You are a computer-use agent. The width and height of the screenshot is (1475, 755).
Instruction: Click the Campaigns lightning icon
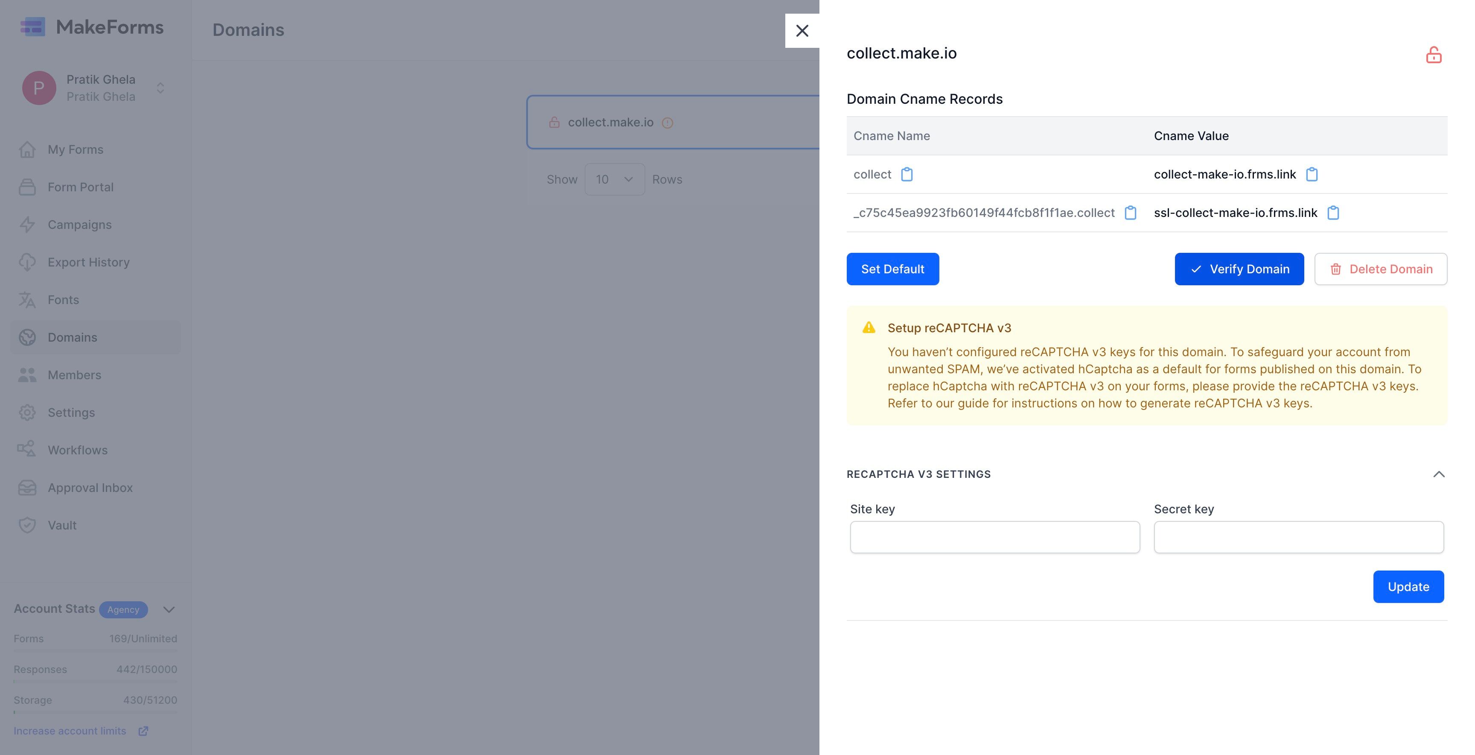click(27, 225)
